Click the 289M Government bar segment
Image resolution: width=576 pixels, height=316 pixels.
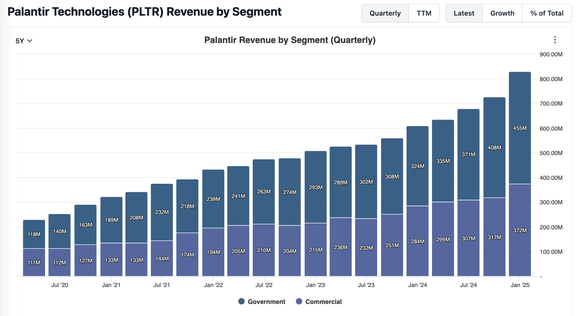pyautogui.click(x=341, y=182)
